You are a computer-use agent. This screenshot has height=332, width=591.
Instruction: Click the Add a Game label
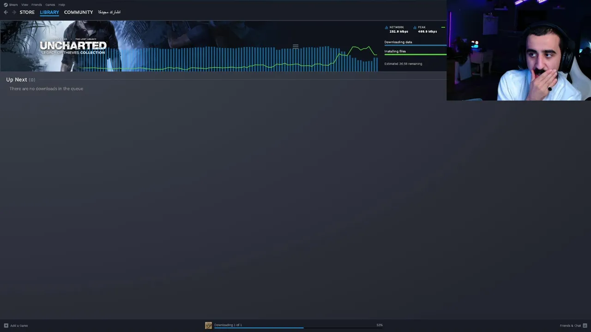pos(19,326)
